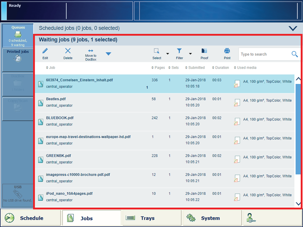Click the Type to search field
The image size is (303, 227).
tap(264, 54)
